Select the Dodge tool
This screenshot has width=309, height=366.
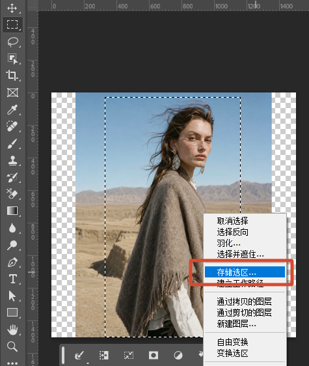pos(12,245)
